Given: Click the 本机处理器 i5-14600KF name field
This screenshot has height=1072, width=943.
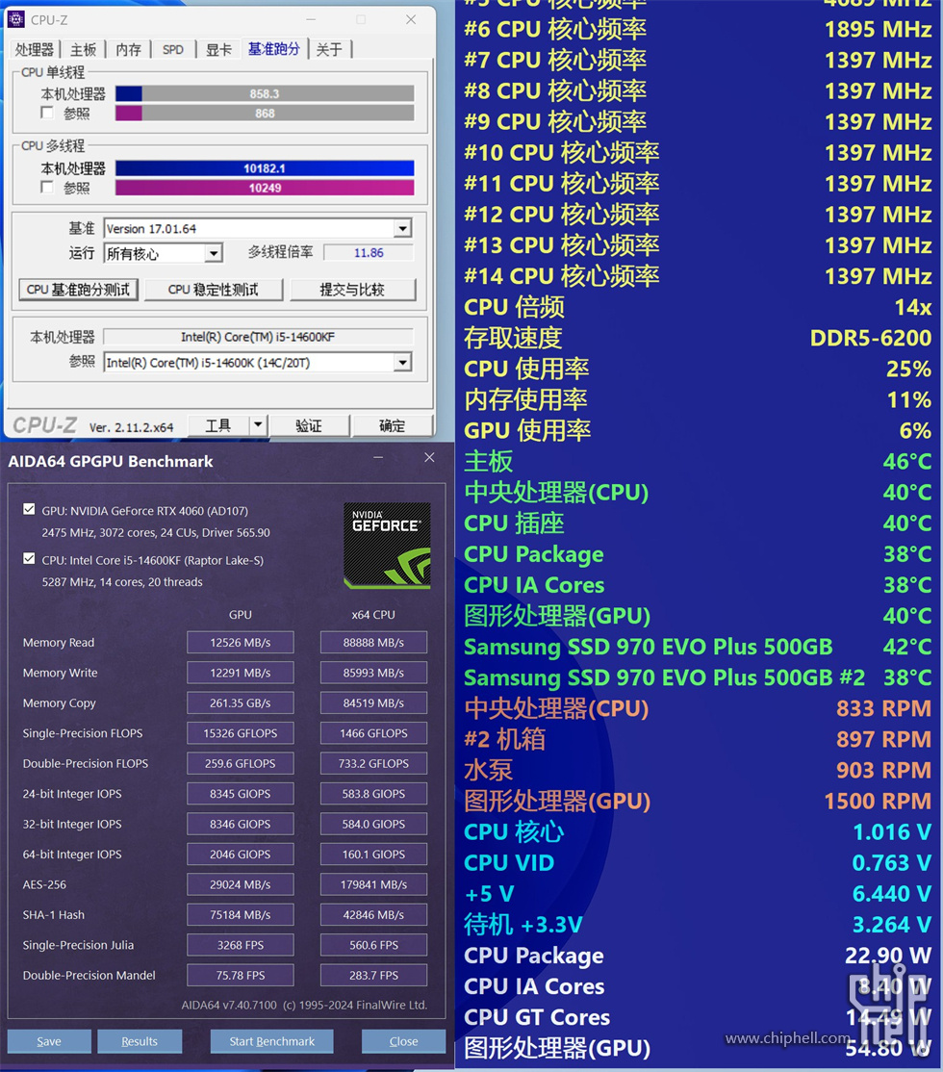Looking at the screenshot, I should [x=258, y=337].
